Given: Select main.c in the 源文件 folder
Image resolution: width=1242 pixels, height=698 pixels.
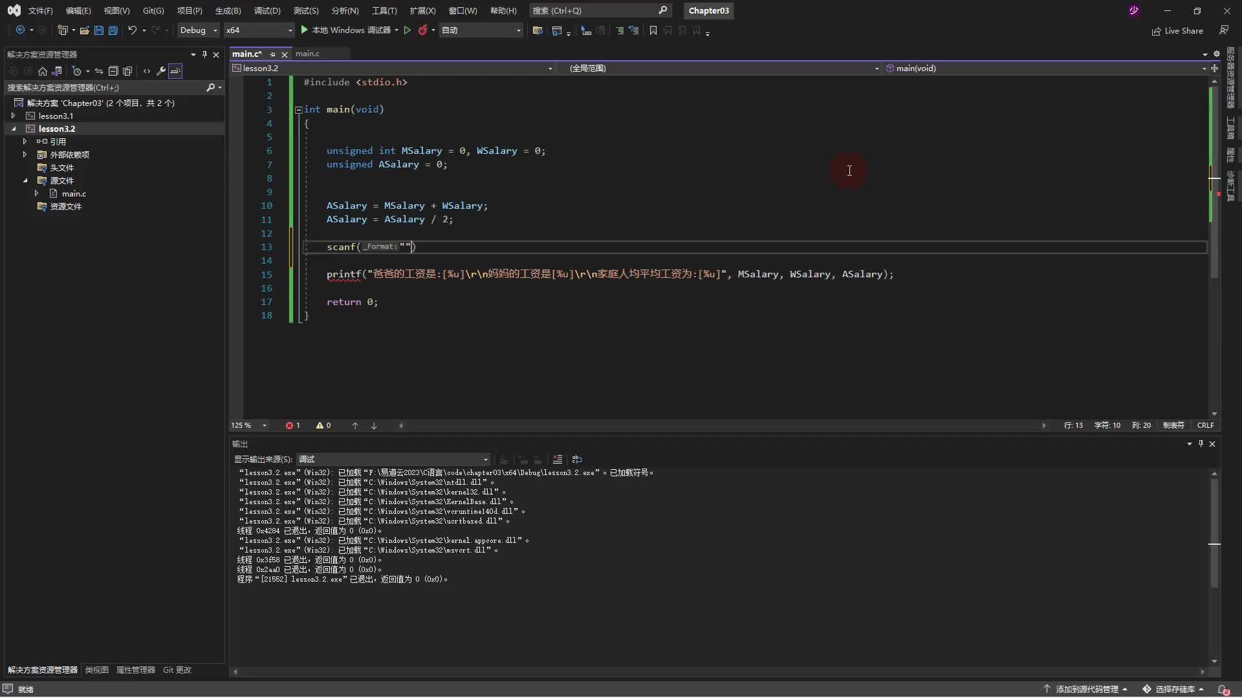Looking at the screenshot, I should pos(74,193).
